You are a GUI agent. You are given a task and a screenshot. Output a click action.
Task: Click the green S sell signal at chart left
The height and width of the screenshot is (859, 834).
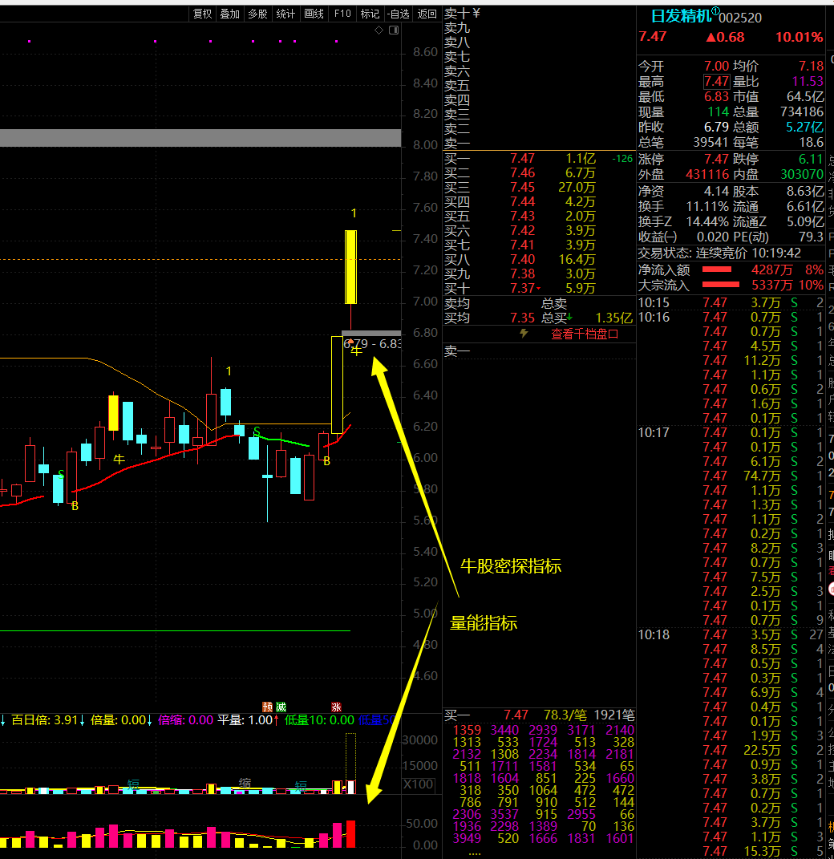61,474
